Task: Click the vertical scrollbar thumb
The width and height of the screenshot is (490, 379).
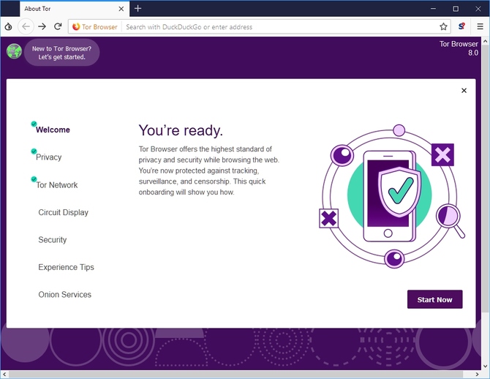Action: pyautogui.click(x=486, y=179)
